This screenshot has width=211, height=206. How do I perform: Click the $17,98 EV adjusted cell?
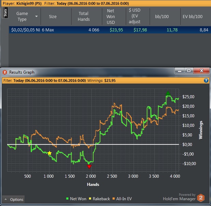click(140, 30)
